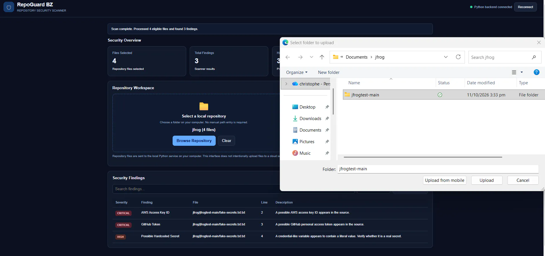Open Documents in quick access
545x256 pixels.
pos(310,130)
